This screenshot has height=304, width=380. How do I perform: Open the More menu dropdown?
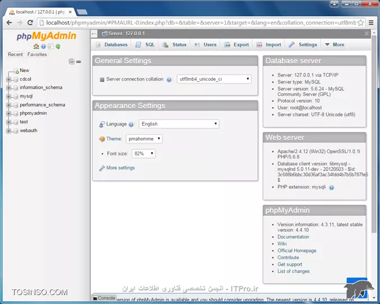335,45
